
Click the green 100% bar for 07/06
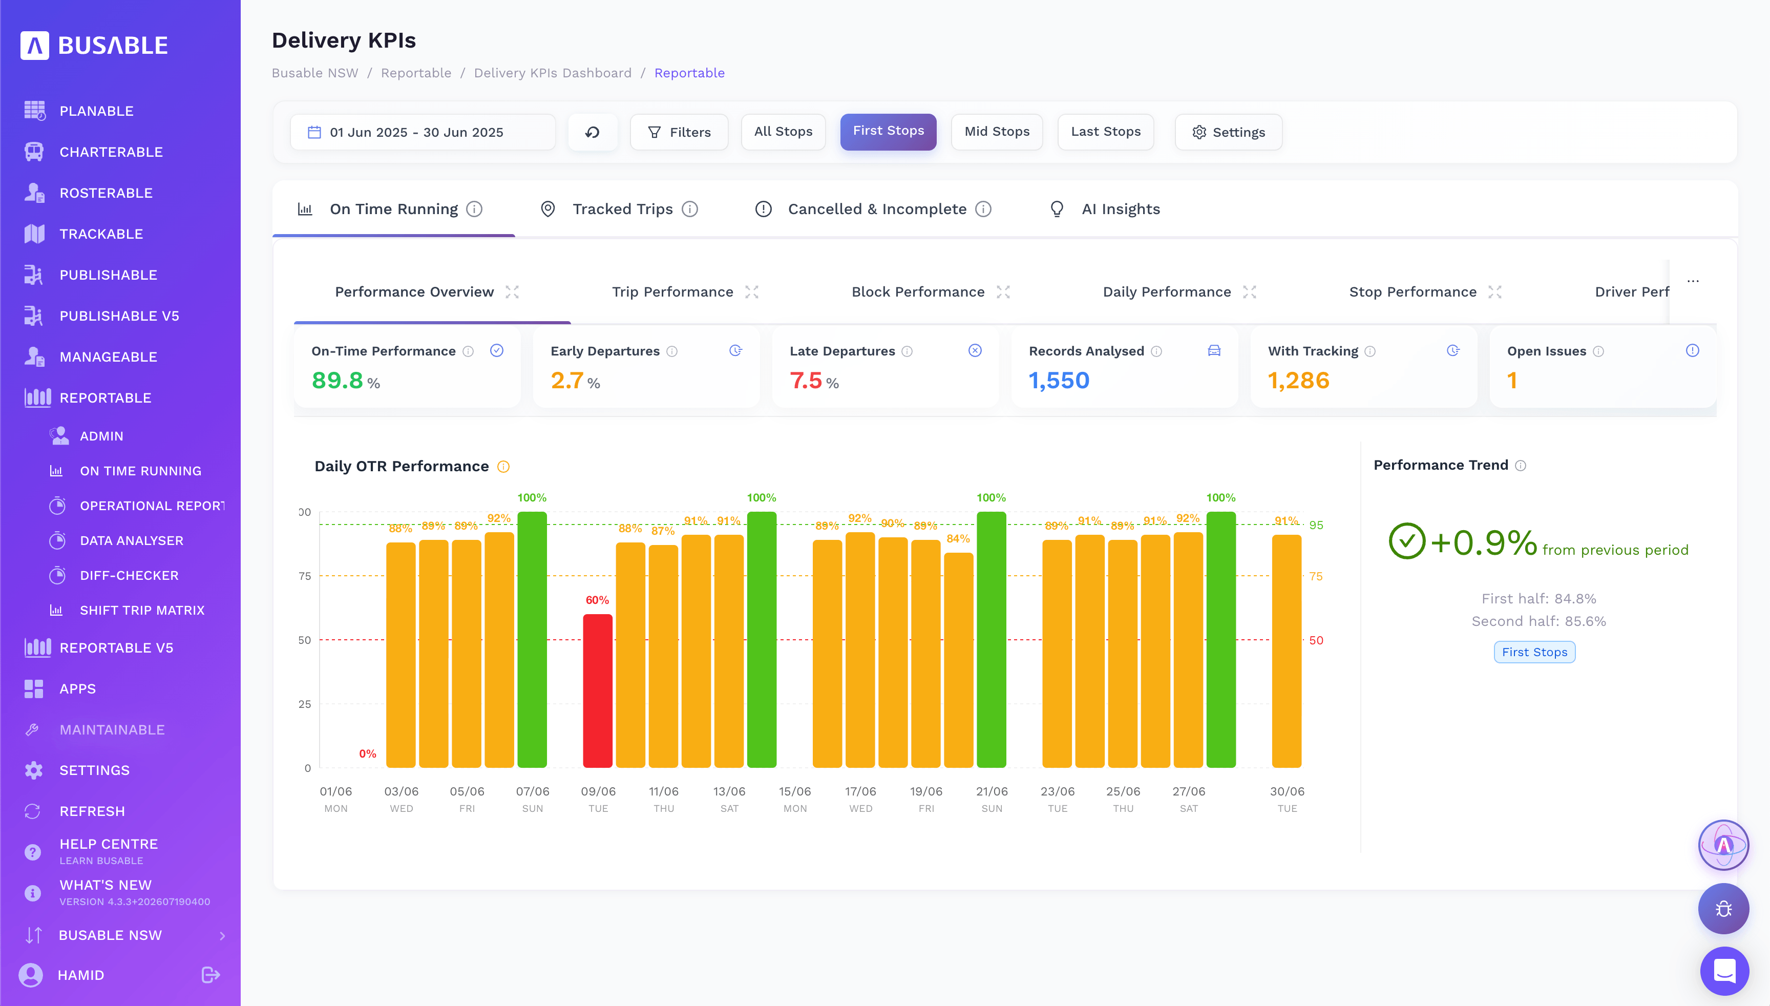click(x=532, y=640)
